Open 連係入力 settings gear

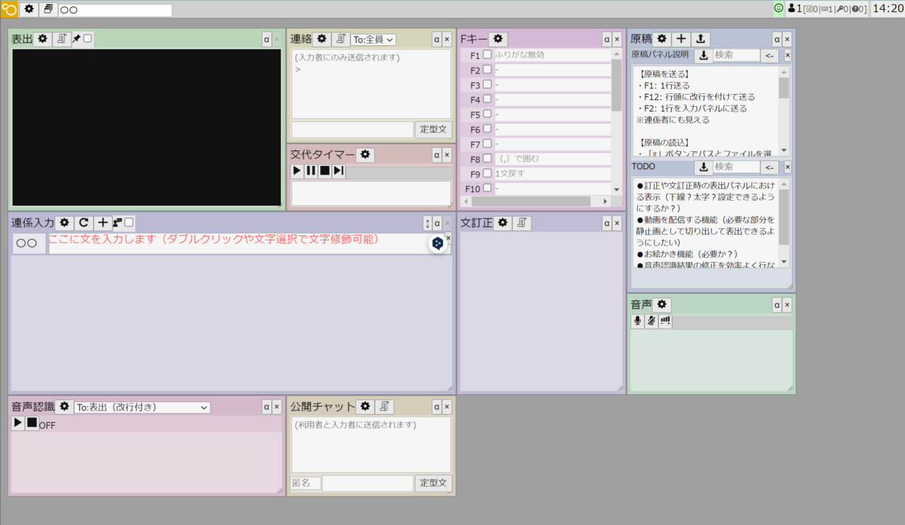point(64,223)
